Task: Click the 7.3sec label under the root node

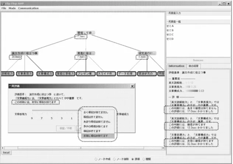Action: [x=81, y=36]
